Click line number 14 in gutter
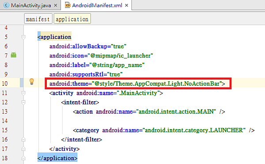265x164 pixels. [5, 121]
